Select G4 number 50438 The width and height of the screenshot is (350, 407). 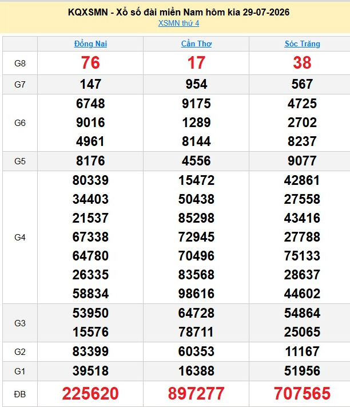click(x=196, y=199)
